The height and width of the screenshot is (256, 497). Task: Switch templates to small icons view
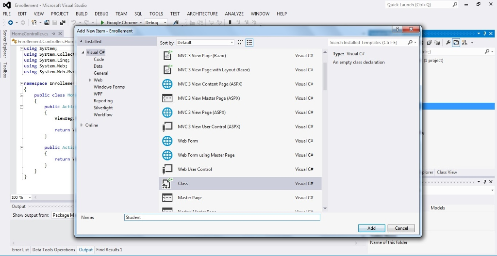241,43
